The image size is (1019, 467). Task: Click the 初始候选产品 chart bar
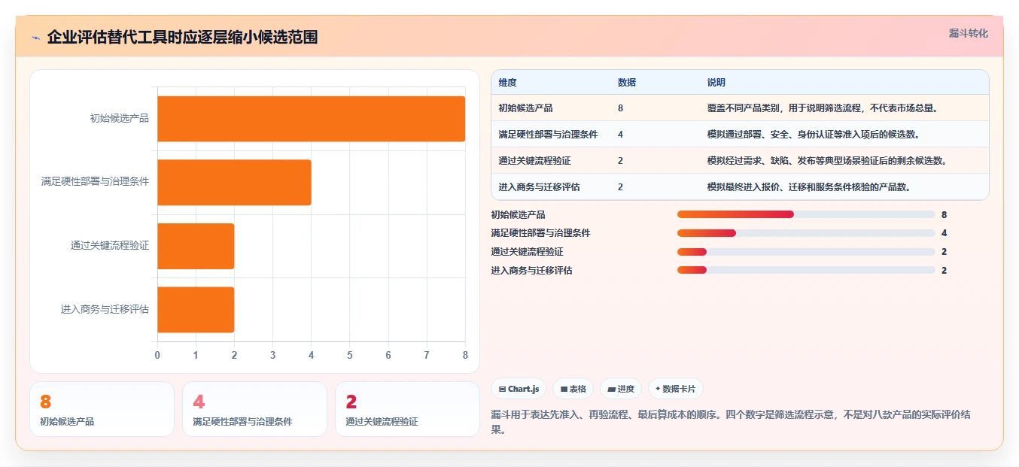point(311,119)
